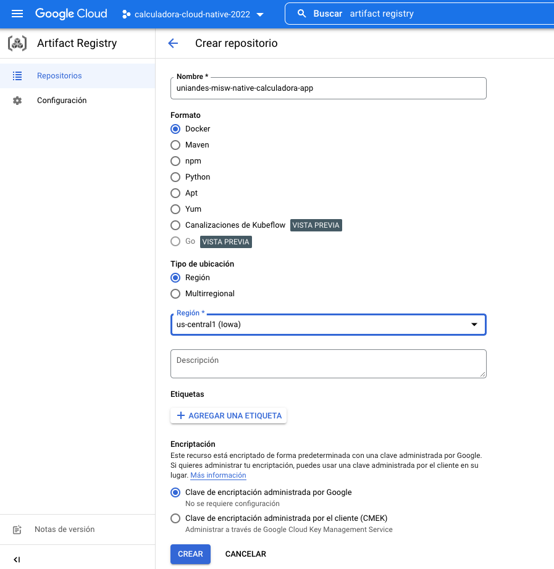Select the Maven format

(175, 145)
